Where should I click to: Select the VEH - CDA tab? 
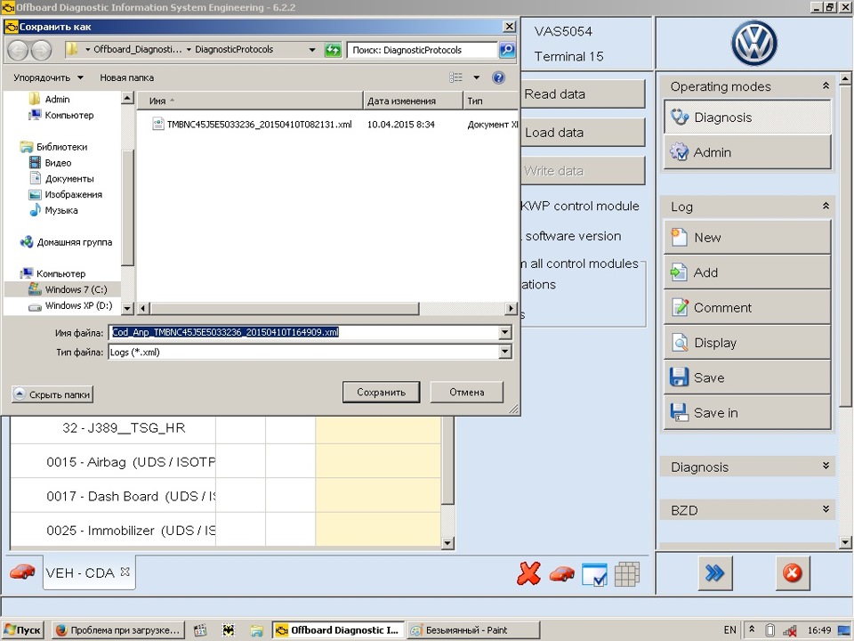[x=80, y=572]
